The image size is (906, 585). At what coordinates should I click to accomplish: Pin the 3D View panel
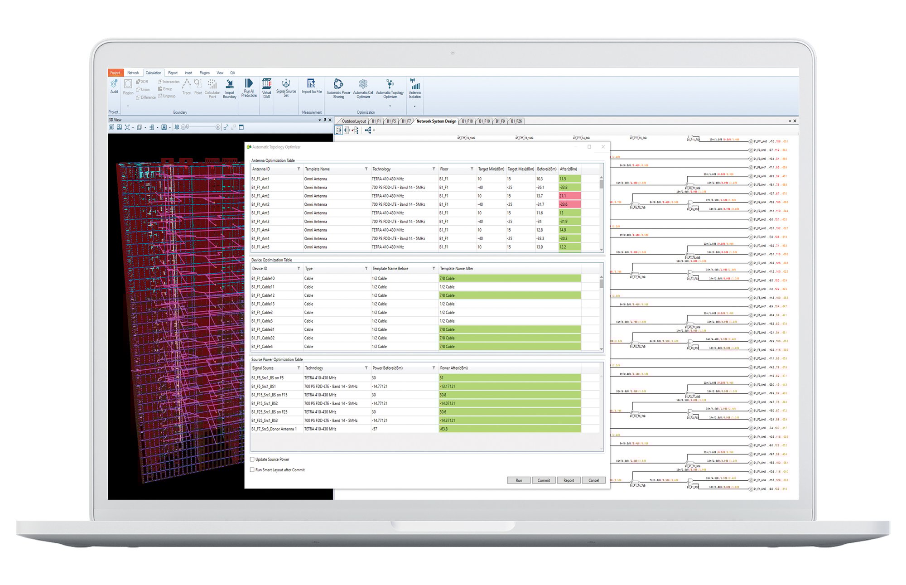(x=324, y=120)
